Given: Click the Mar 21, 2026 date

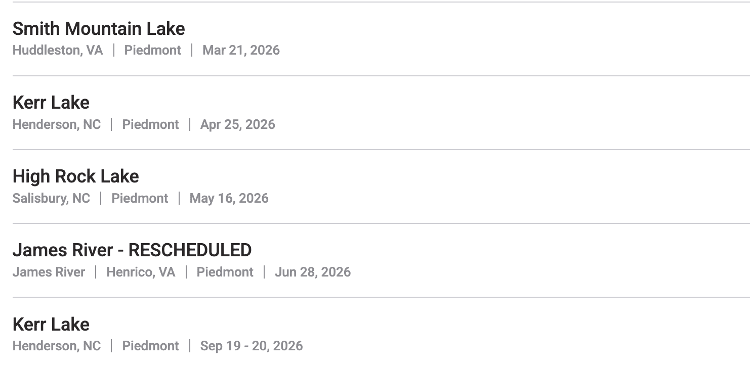Looking at the screenshot, I should tap(241, 50).
